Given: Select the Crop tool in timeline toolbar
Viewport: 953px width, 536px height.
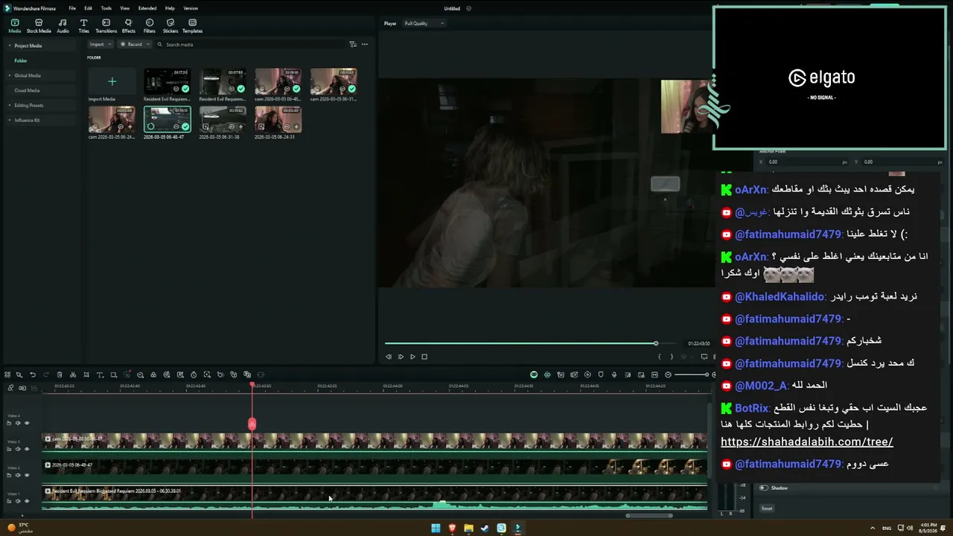Looking at the screenshot, I should (86, 374).
